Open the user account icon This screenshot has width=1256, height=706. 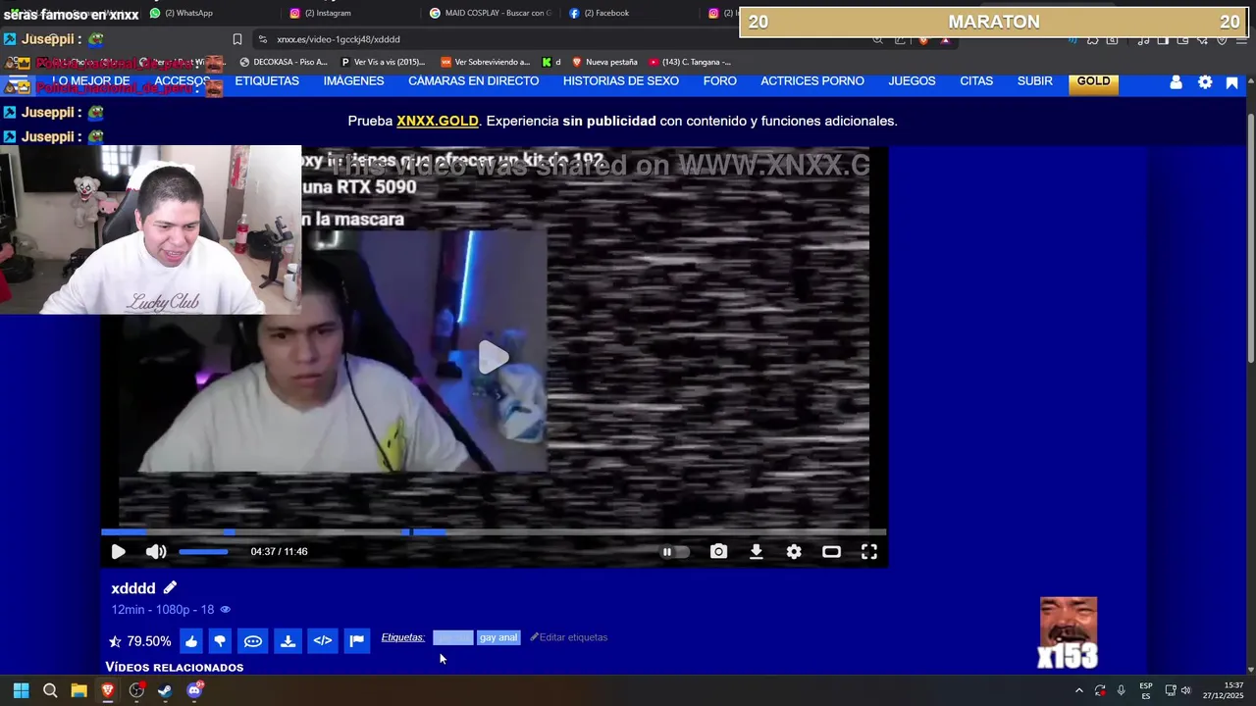tap(1176, 82)
